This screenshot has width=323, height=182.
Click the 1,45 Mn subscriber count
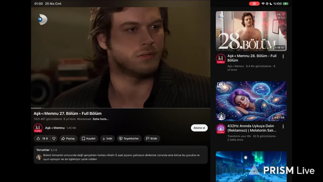pyautogui.click(x=71, y=128)
